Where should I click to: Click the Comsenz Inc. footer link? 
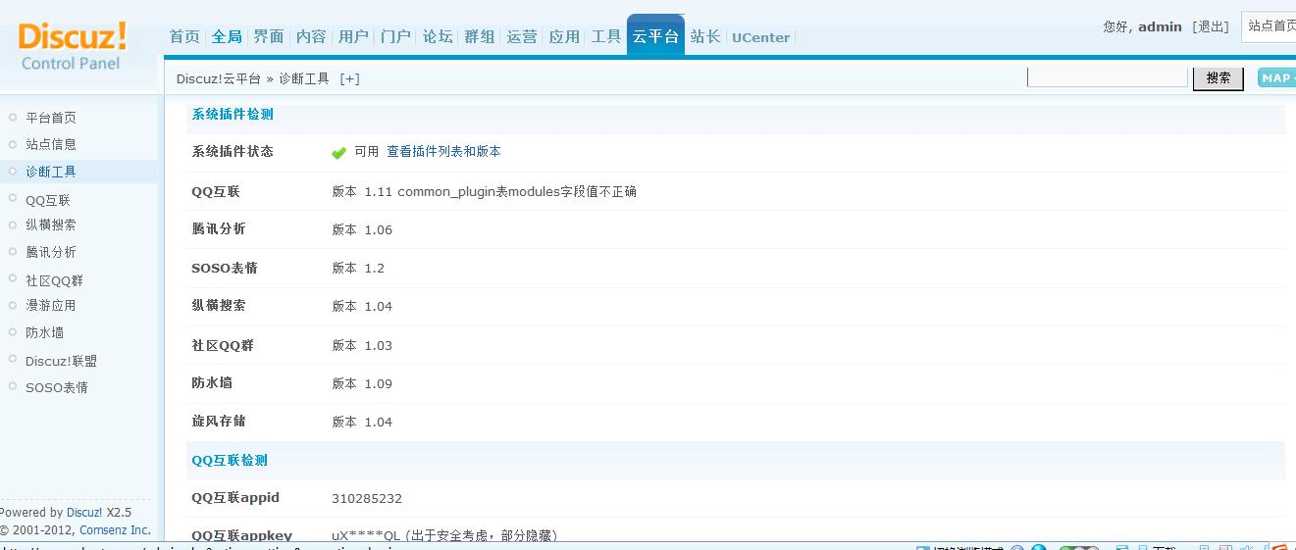pyautogui.click(x=116, y=530)
